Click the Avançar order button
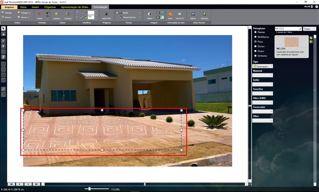 click(x=8, y=13)
